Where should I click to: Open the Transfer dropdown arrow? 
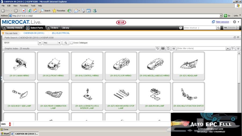click(x=238, y=28)
